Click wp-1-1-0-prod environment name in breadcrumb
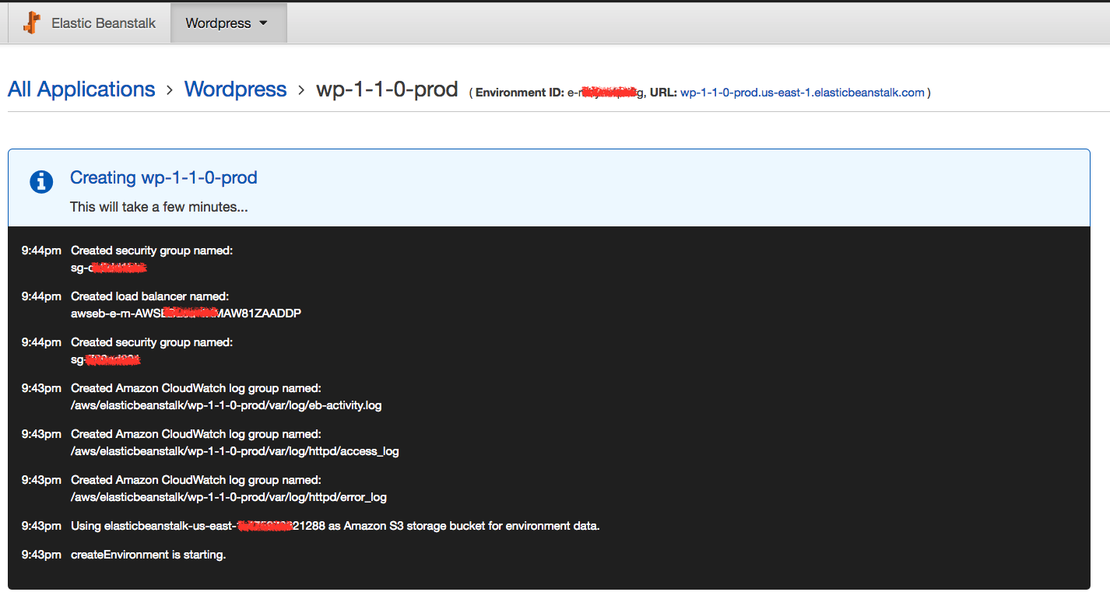This screenshot has width=1110, height=606. [x=387, y=89]
